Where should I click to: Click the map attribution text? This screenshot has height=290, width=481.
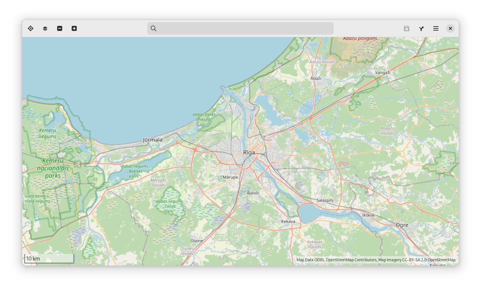point(376,260)
